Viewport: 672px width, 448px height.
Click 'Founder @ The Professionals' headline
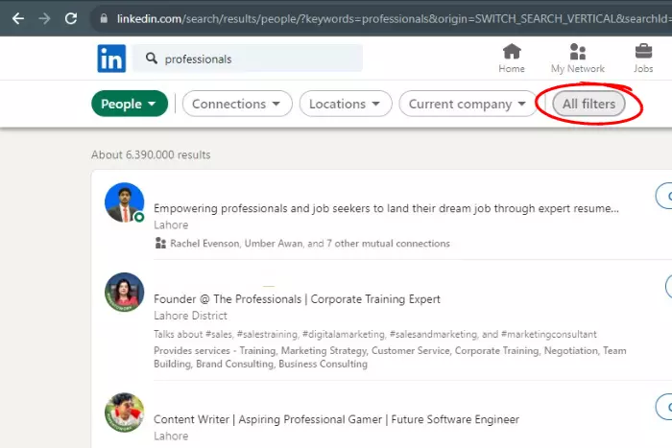click(297, 299)
